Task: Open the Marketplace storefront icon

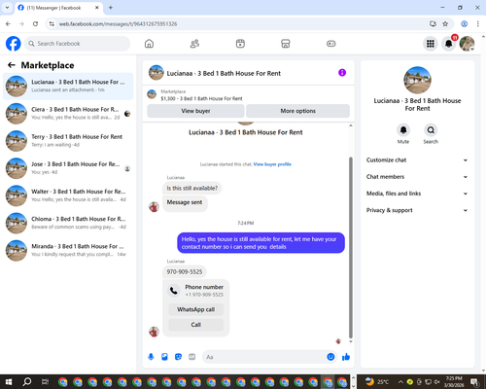Action: tap(286, 44)
